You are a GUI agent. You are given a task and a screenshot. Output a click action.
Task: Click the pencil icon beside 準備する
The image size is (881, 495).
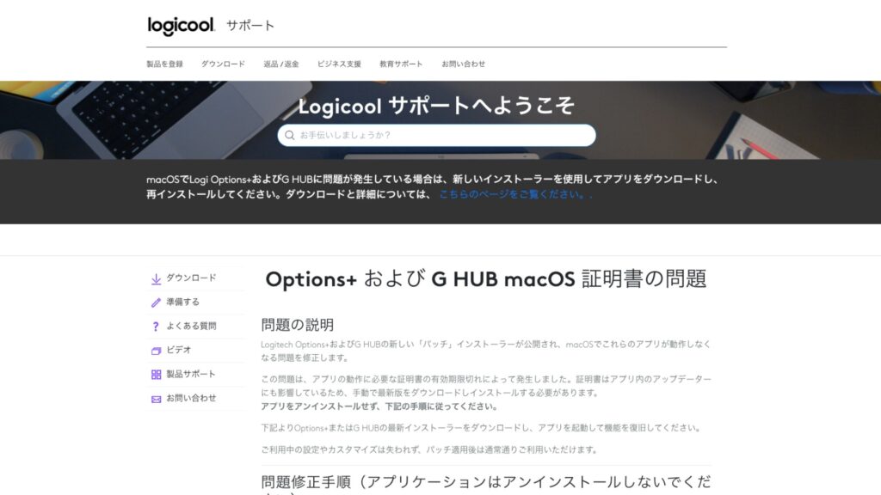(x=156, y=302)
